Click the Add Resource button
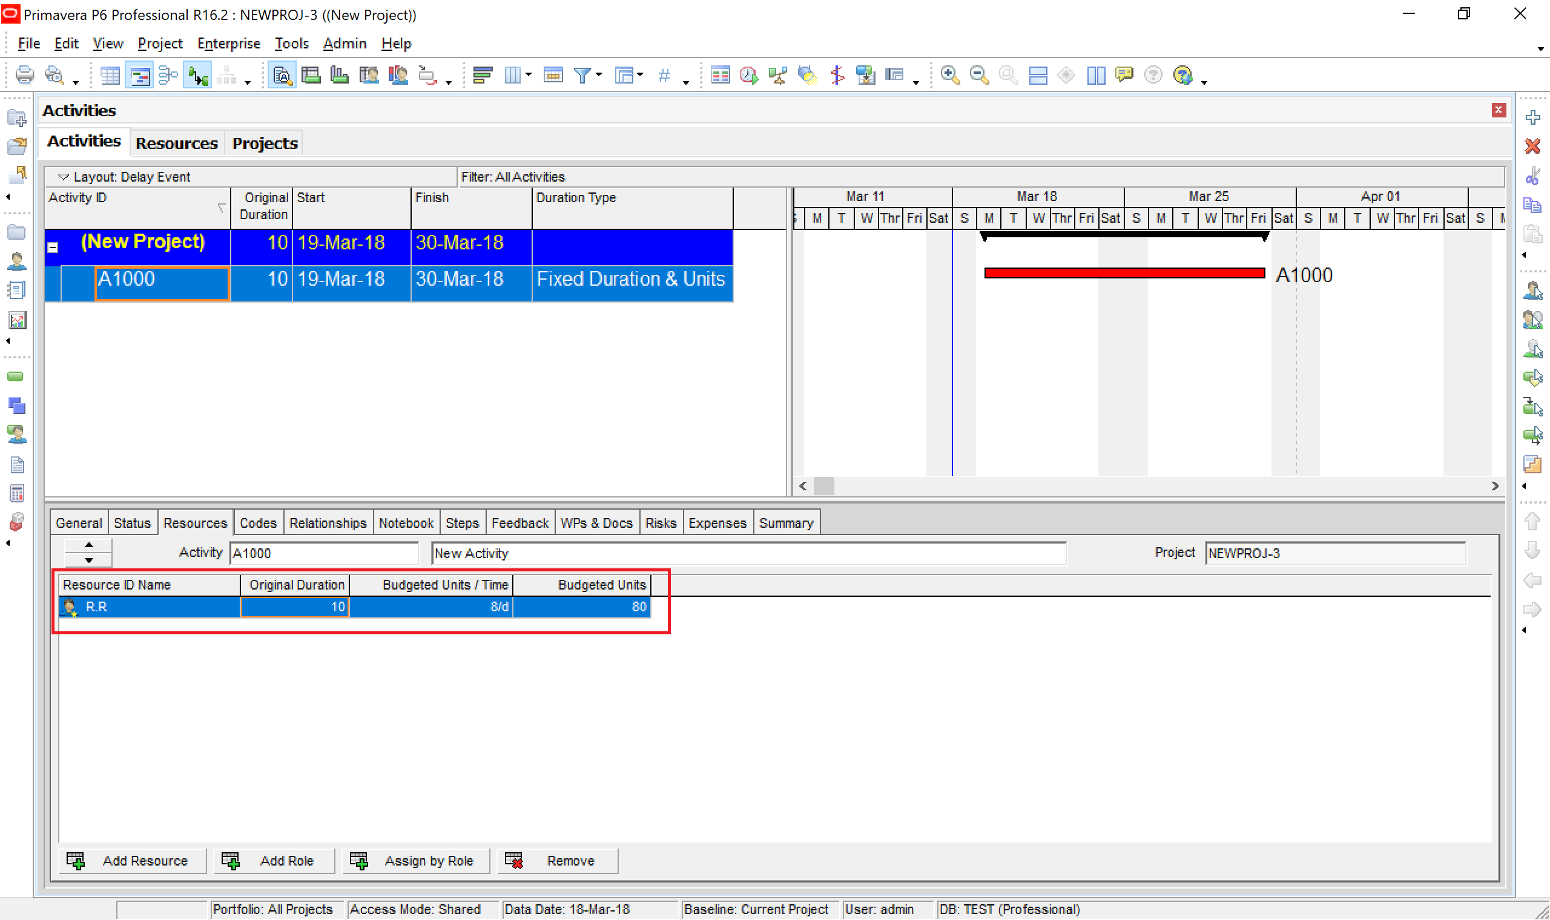This screenshot has height=920, width=1550. coord(133,861)
